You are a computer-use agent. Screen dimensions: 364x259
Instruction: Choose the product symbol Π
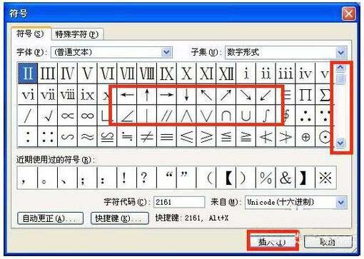305,95
